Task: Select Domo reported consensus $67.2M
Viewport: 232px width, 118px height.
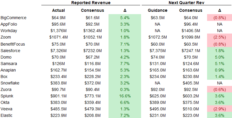Action: click(92, 57)
